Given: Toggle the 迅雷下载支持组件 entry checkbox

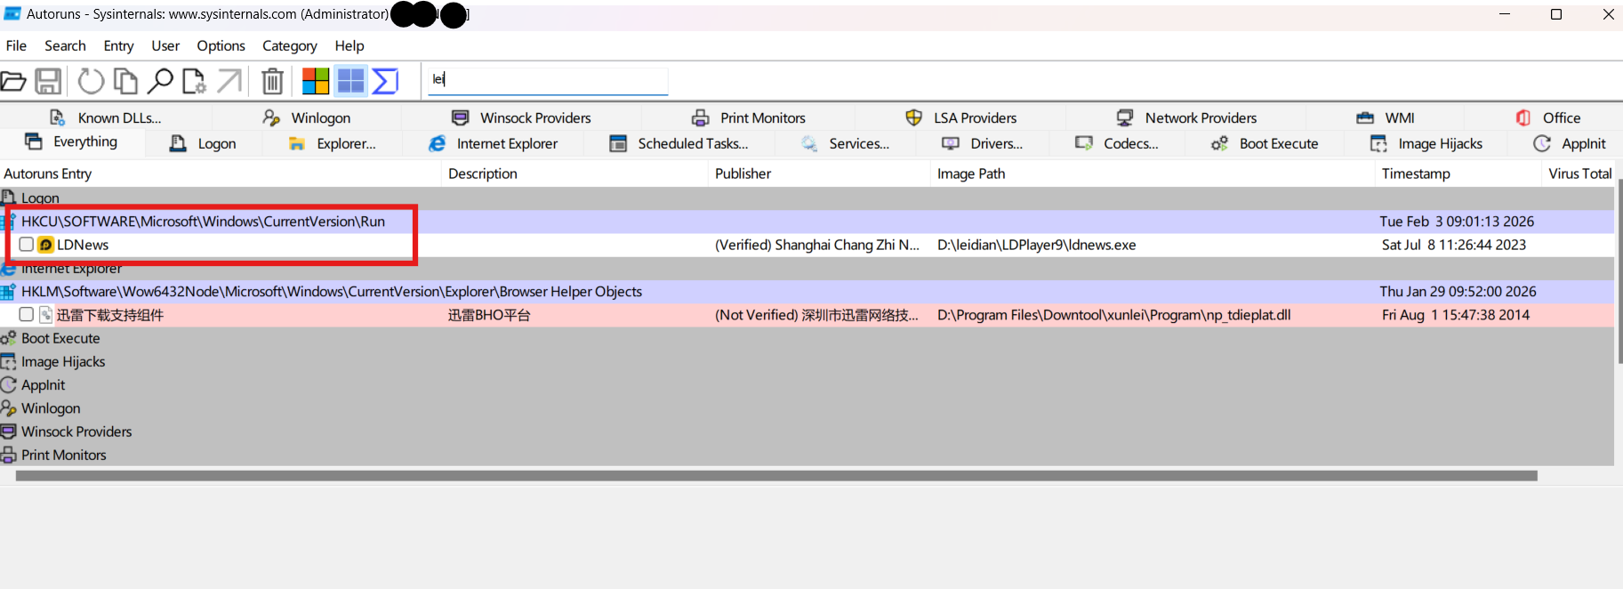Looking at the screenshot, I should coord(27,315).
